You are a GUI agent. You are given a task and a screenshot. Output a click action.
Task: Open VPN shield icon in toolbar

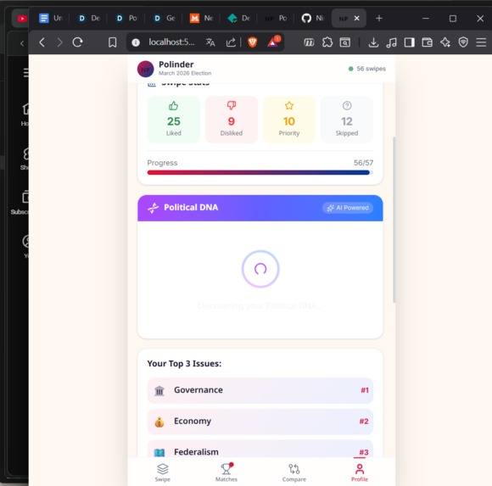[x=463, y=42]
